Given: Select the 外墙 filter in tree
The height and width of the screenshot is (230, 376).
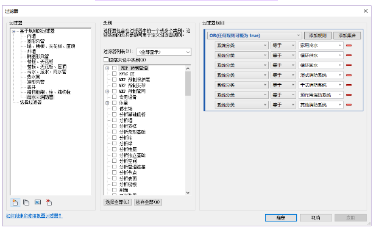Looking at the screenshot, I should [x=32, y=51].
